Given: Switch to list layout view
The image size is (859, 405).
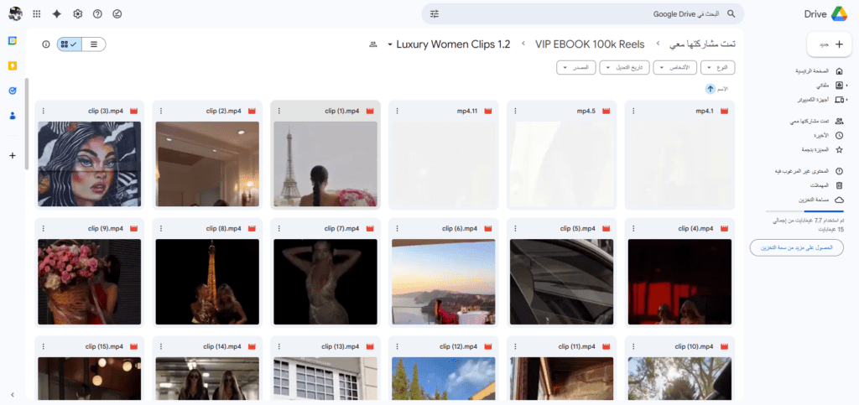Looking at the screenshot, I should click(x=93, y=44).
